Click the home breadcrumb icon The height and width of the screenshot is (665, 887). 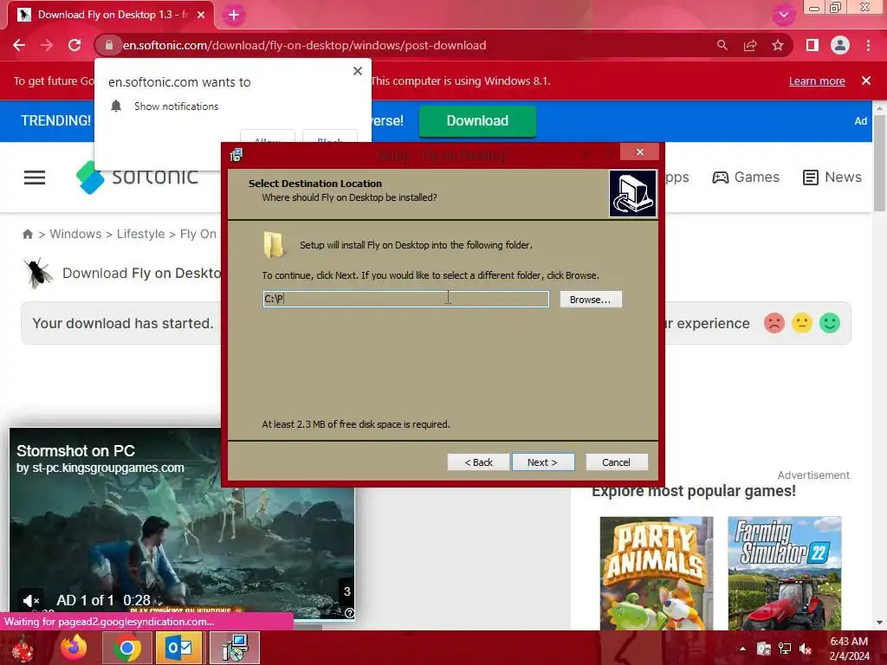[x=27, y=234]
